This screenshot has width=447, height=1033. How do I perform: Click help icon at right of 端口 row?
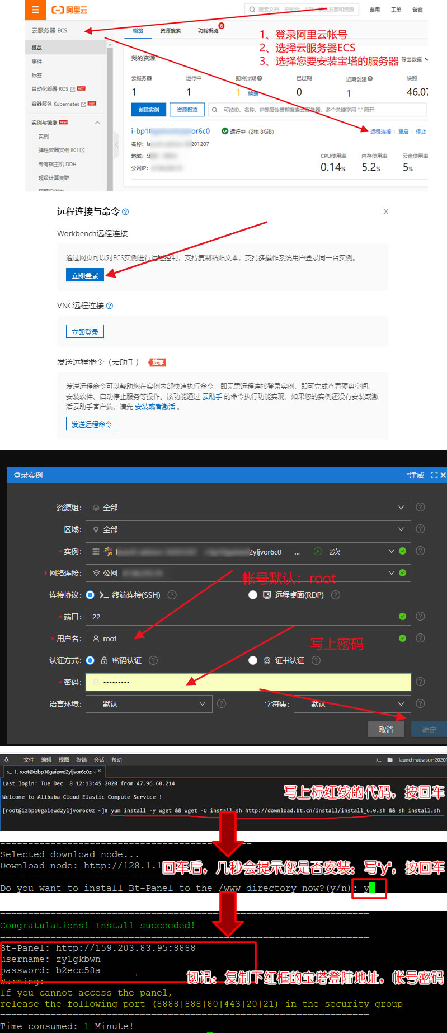coord(420,616)
